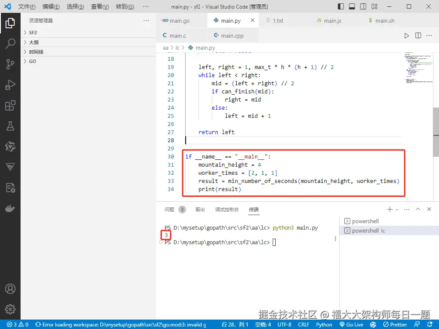Switch to the 1.txt tab
The image size is (439, 329).
[x=285, y=21]
